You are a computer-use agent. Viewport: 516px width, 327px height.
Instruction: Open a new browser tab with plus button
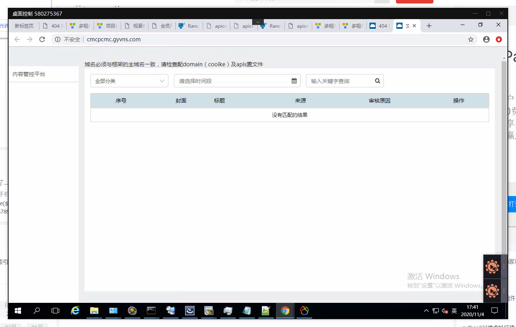pos(429,26)
